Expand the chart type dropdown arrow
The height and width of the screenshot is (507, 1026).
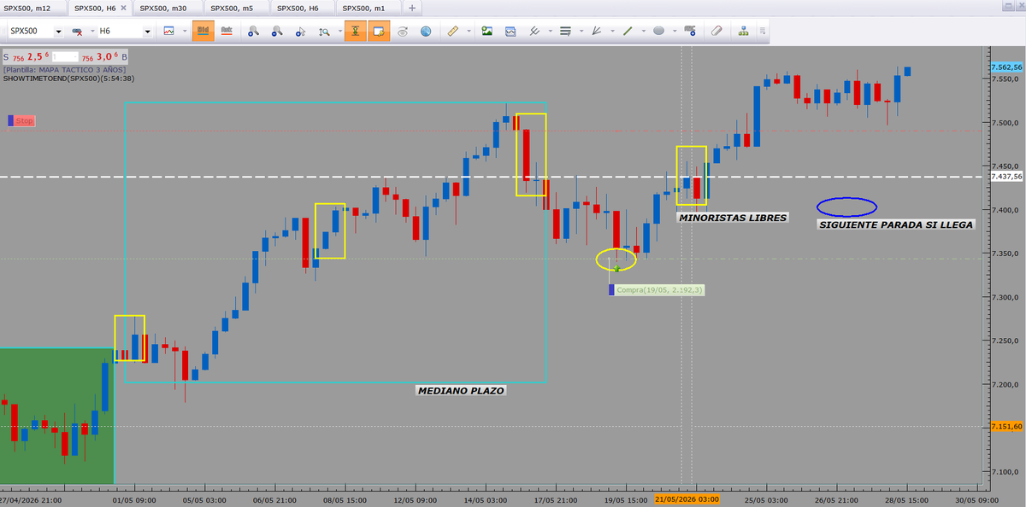click(185, 32)
